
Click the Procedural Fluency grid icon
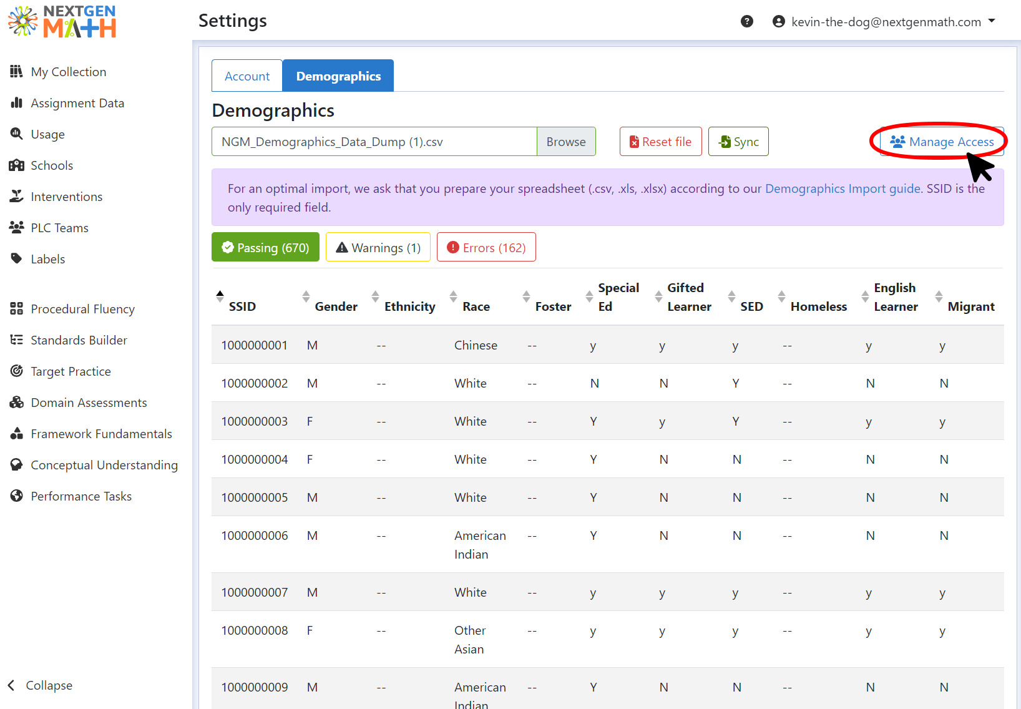click(16, 308)
